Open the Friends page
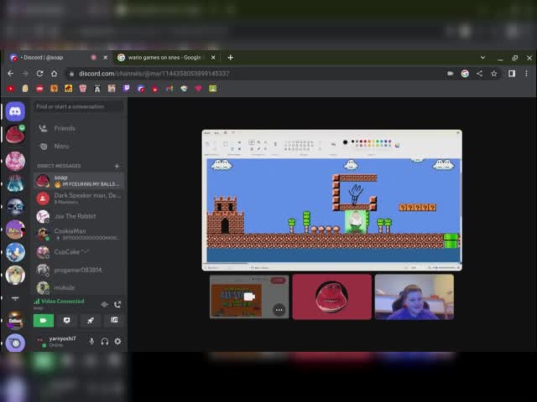This screenshot has width=537, height=402. (79, 128)
